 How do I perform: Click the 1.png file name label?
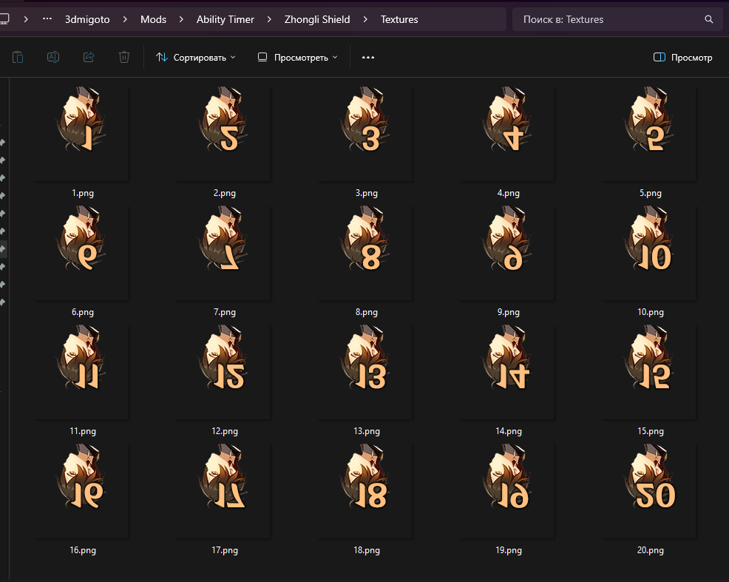[83, 193]
